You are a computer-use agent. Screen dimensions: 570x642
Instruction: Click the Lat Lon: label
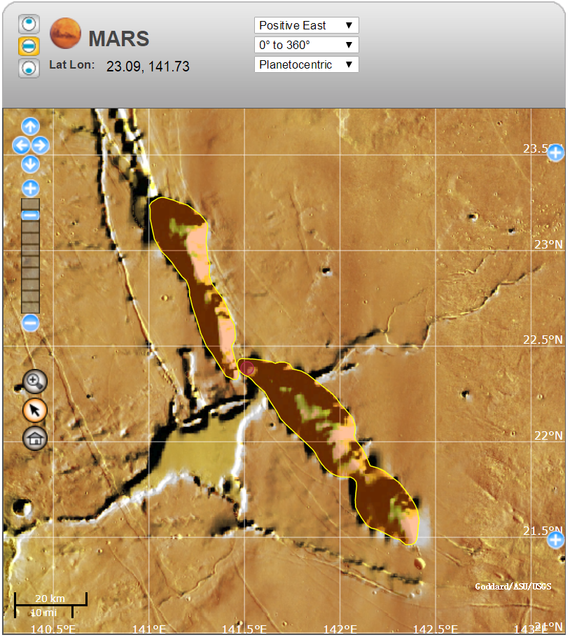coord(71,64)
